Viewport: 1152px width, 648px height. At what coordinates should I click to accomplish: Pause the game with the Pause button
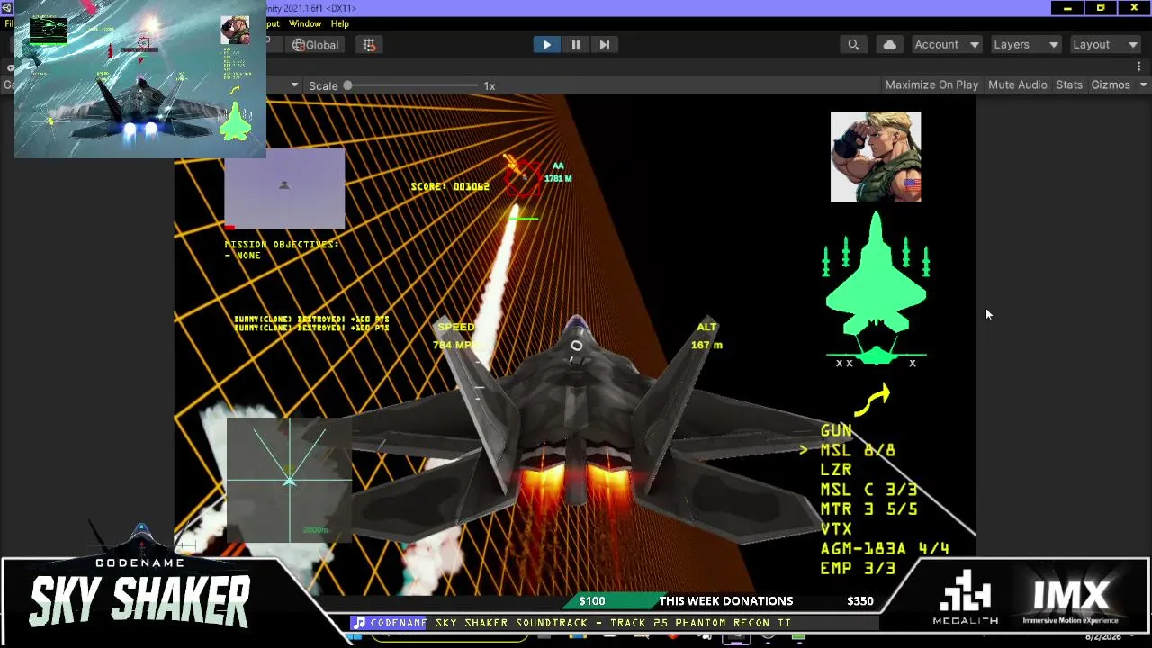tap(576, 45)
